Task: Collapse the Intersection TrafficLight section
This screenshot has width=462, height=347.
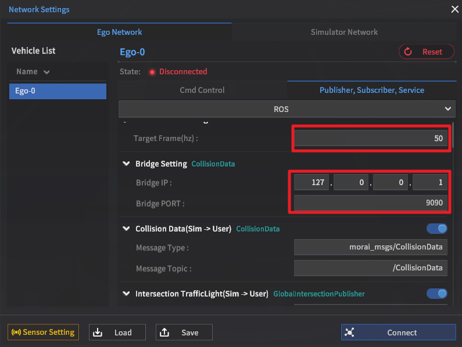Action: click(126, 294)
